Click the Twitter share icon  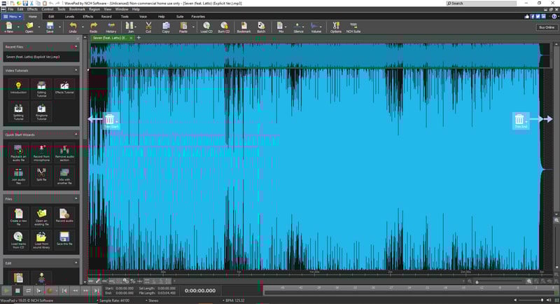pos(538,16)
